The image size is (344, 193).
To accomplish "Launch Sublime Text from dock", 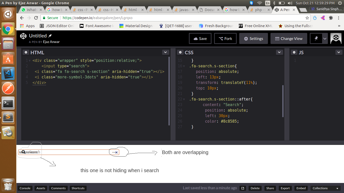I will coord(8,118).
